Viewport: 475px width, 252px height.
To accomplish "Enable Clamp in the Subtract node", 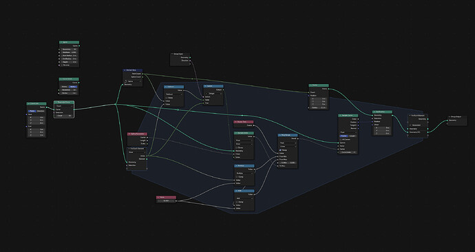I will (167, 98).
